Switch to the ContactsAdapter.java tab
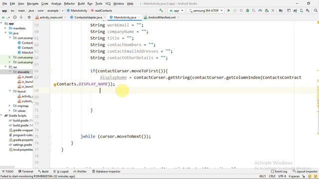 (88, 17)
